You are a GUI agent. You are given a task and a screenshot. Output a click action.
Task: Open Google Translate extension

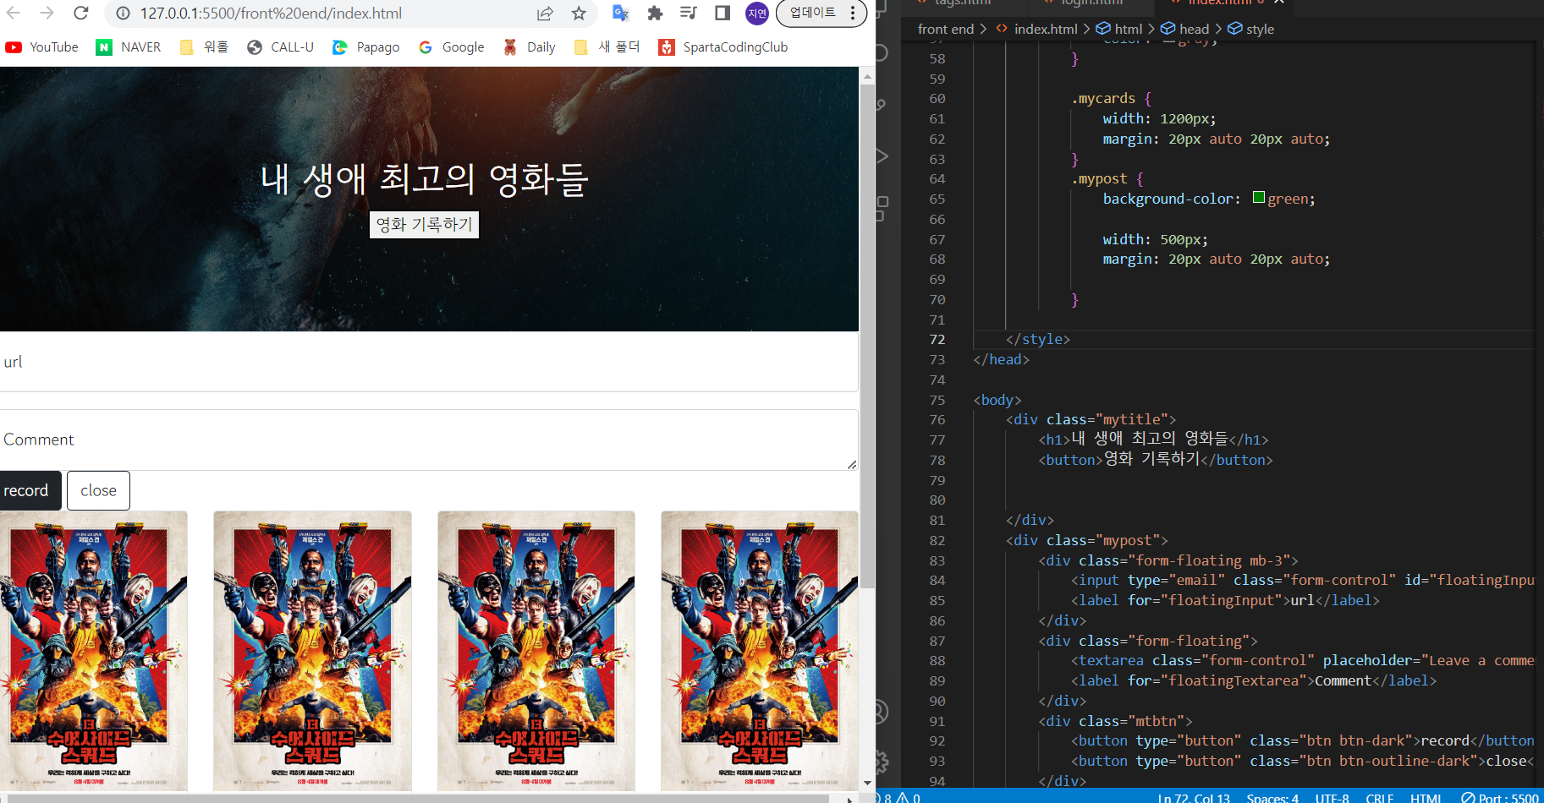[x=621, y=13]
